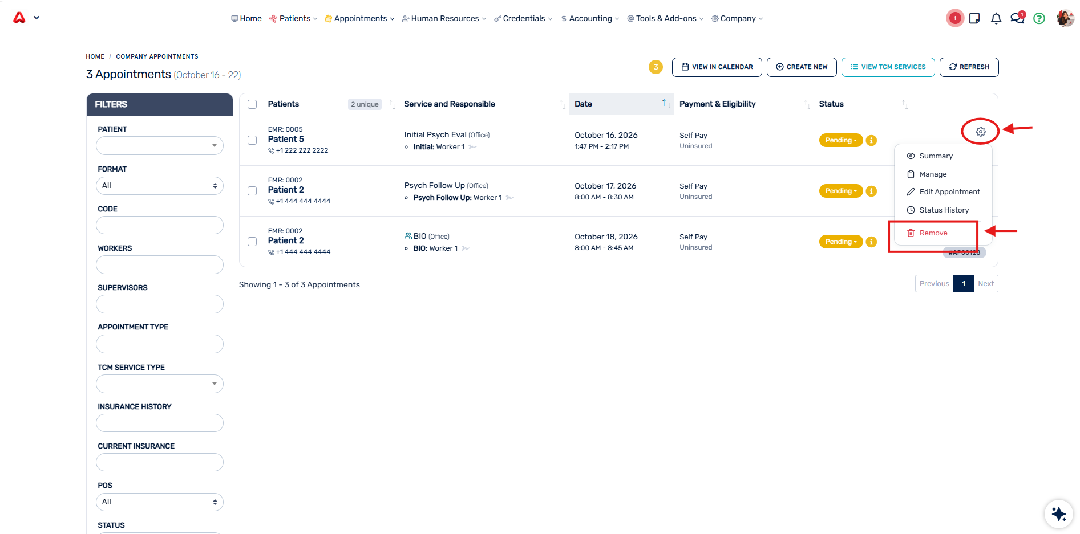
Task: Click the VIEW TCM SERVICES button
Action: (x=888, y=67)
